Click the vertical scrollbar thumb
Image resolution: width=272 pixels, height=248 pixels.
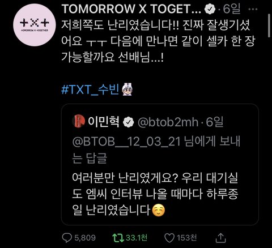270,26
